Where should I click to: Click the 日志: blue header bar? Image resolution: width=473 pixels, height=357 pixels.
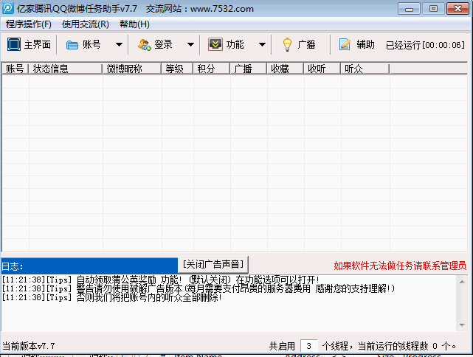pyautogui.click(x=89, y=266)
